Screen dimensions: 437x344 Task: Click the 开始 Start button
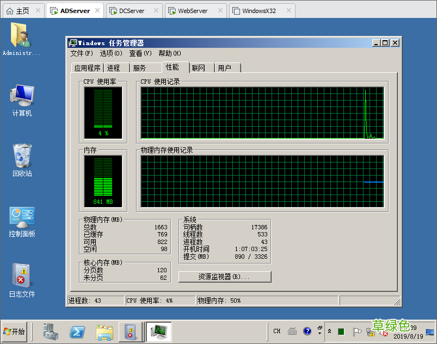(x=15, y=332)
